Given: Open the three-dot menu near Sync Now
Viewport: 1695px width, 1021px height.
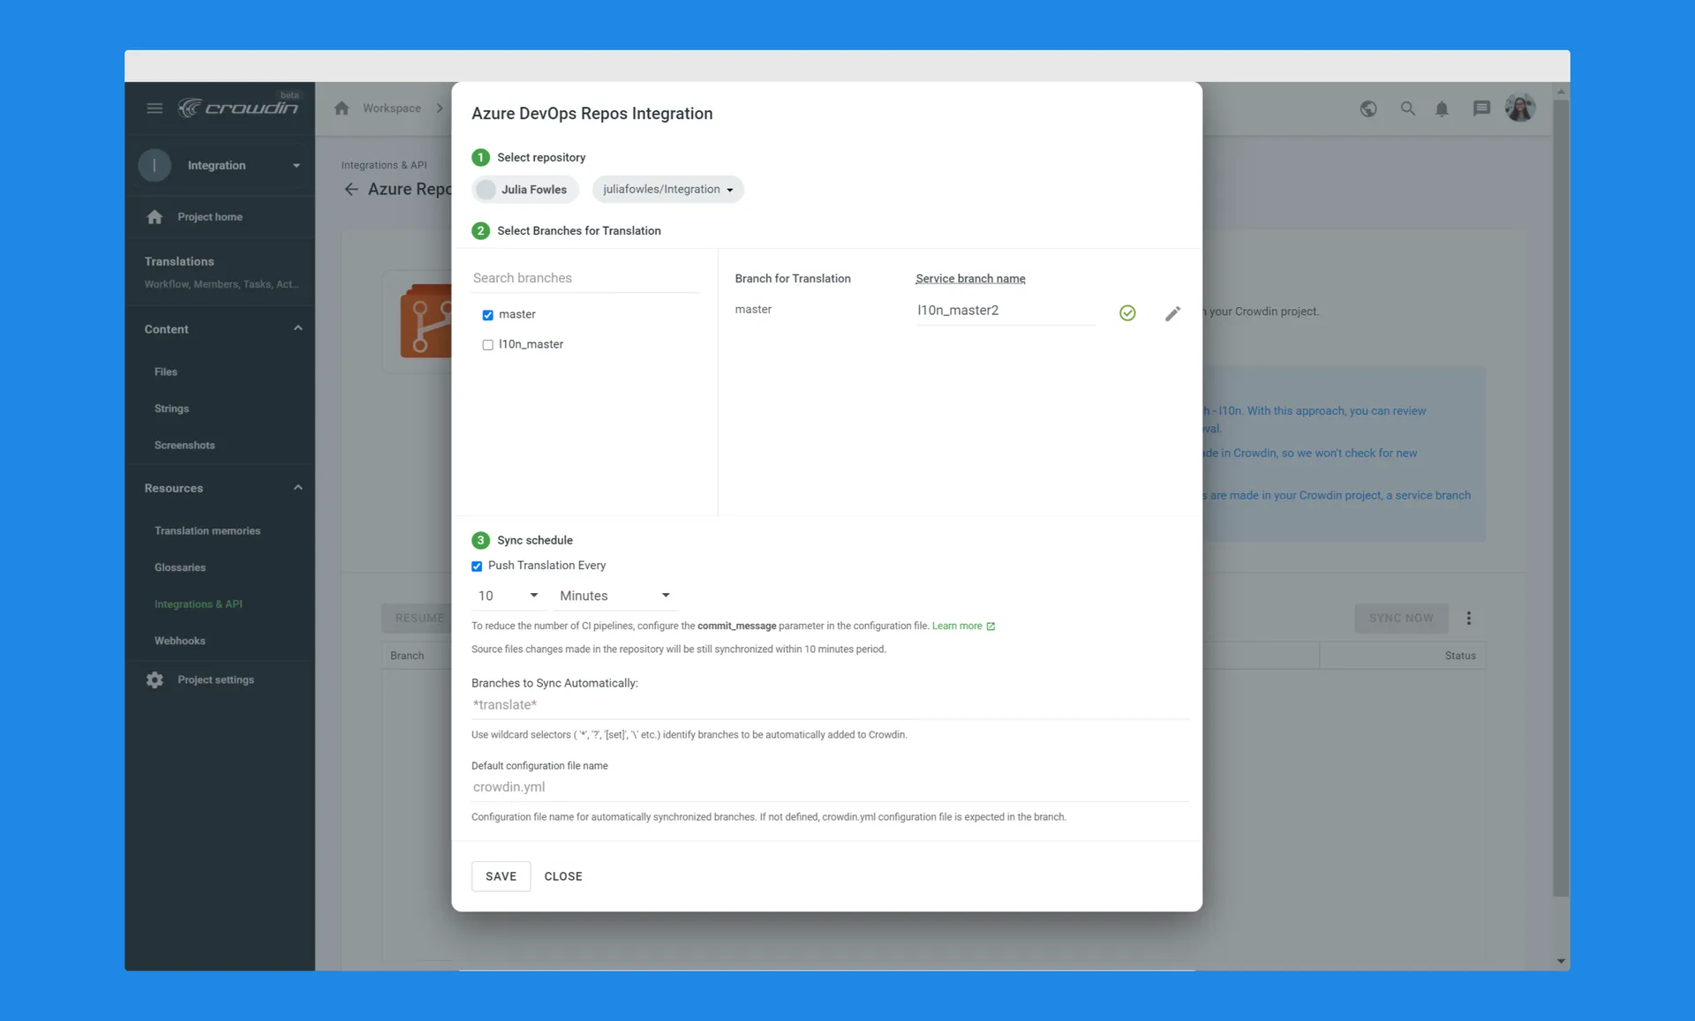Looking at the screenshot, I should coord(1469,618).
